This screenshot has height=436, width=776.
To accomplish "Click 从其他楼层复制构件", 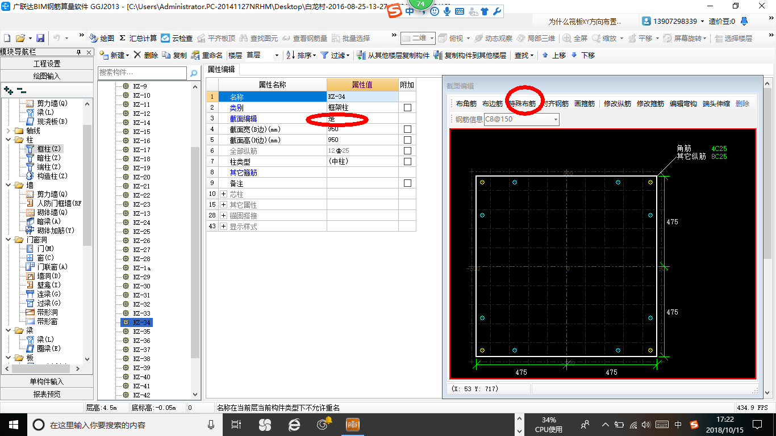I will tap(394, 55).
